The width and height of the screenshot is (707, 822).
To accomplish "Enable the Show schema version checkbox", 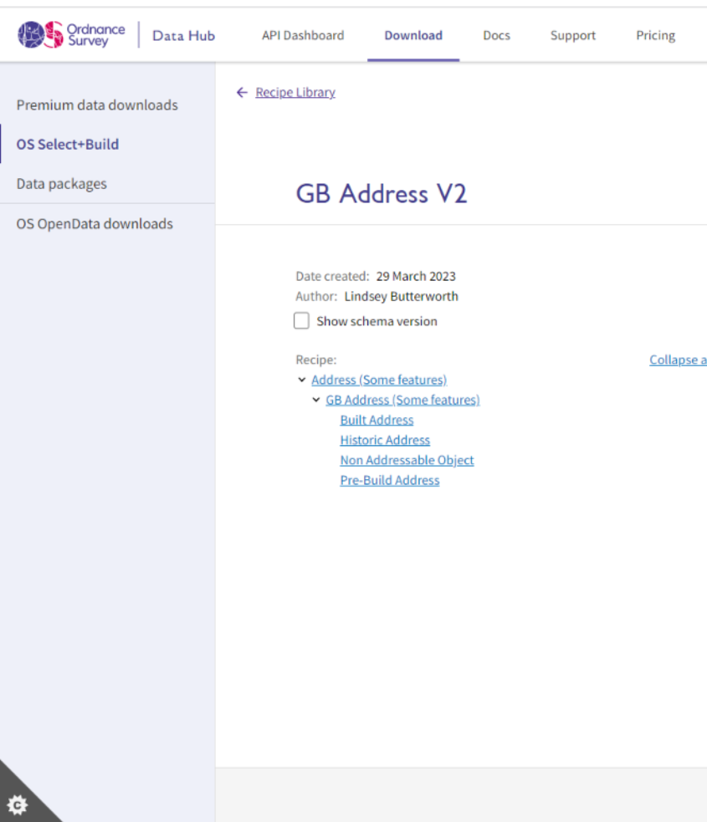I will 301,320.
